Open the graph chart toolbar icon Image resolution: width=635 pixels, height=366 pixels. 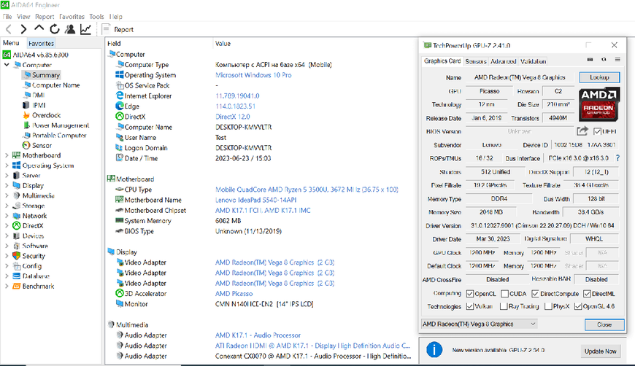(x=85, y=29)
